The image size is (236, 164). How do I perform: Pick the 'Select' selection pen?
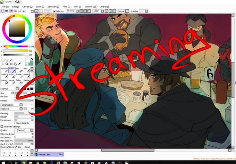click(x=19, y=82)
